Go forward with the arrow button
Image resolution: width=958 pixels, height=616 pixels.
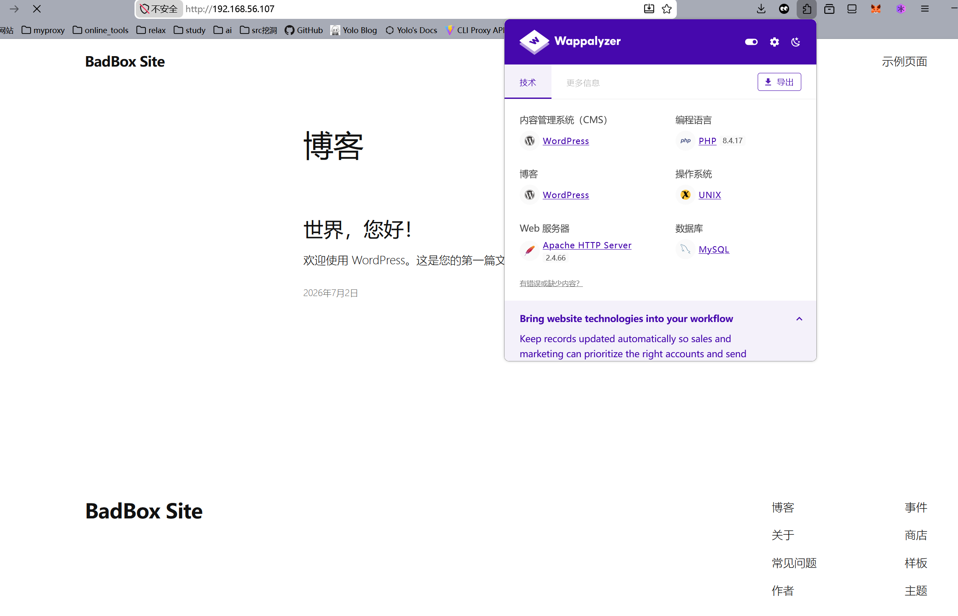point(14,9)
